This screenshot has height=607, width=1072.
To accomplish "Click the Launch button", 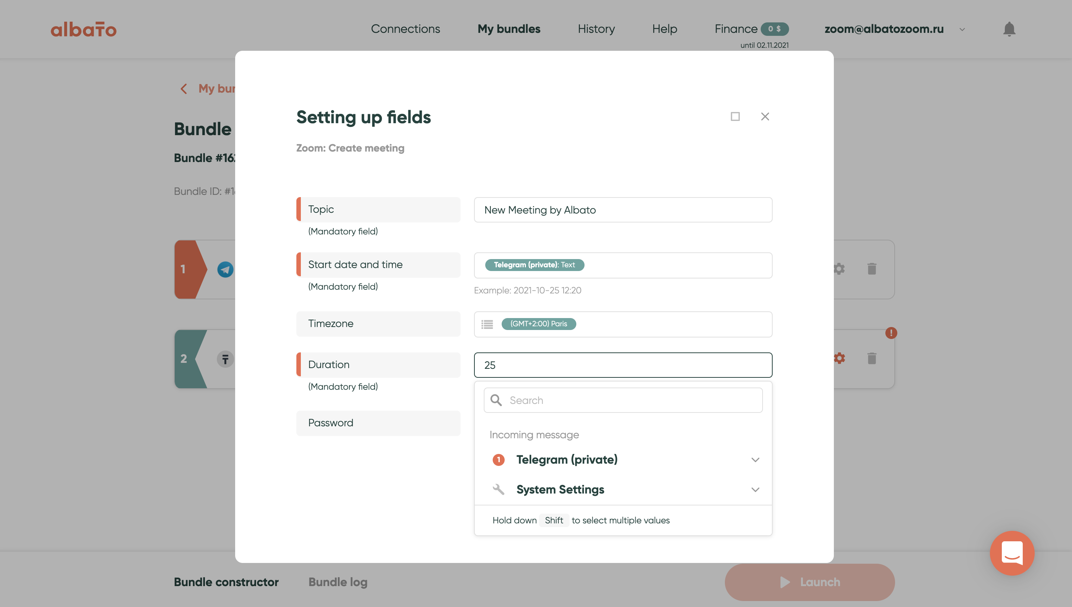I will tap(810, 582).
